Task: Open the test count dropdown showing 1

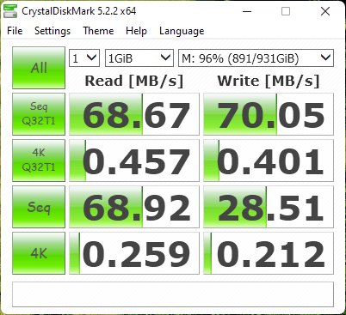Action: click(84, 58)
